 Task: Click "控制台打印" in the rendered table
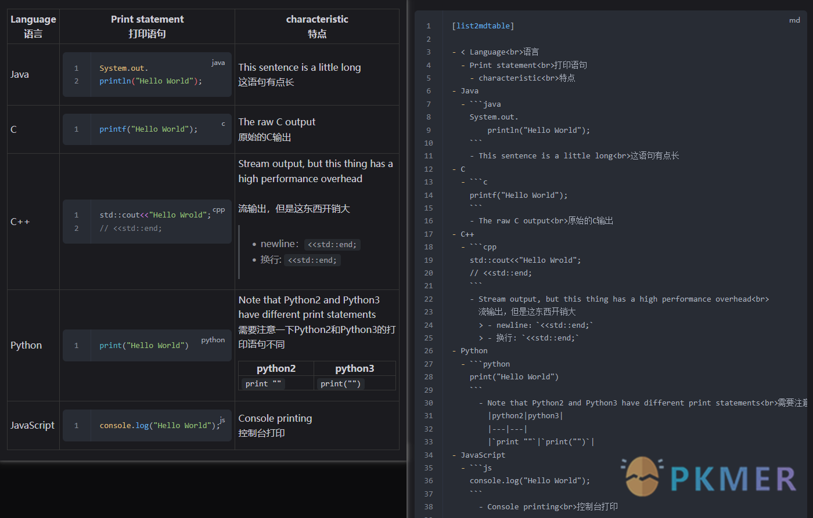(x=261, y=433)
